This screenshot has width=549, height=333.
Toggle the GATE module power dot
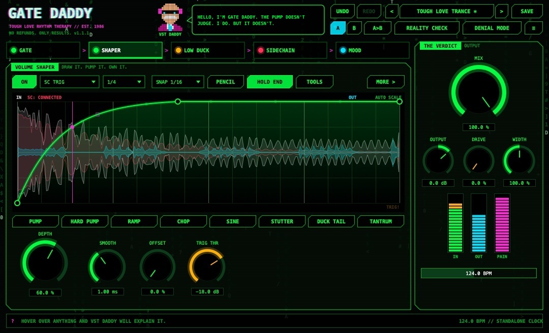pos(14,50)
